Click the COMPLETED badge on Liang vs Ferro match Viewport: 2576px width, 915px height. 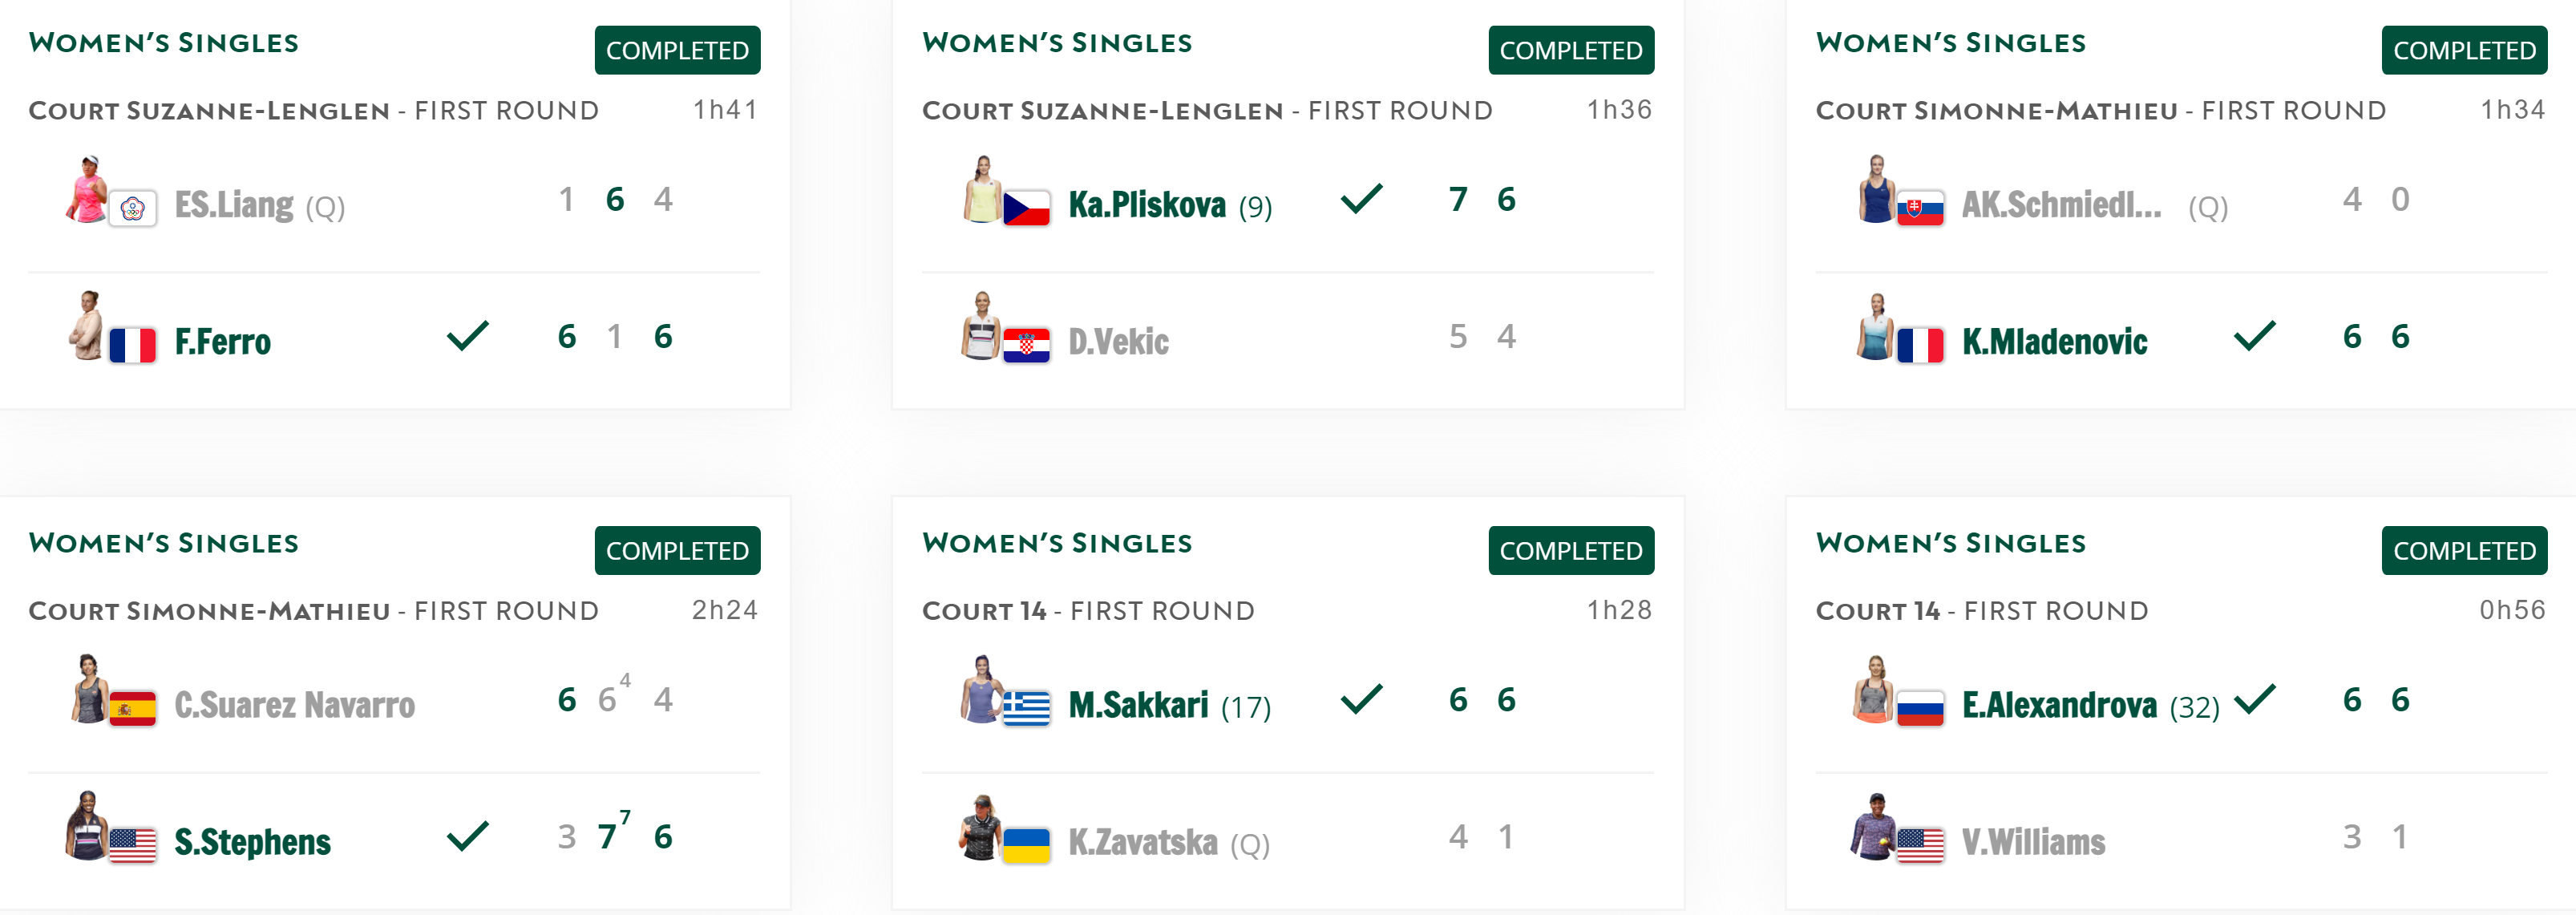tap(677, 50)
